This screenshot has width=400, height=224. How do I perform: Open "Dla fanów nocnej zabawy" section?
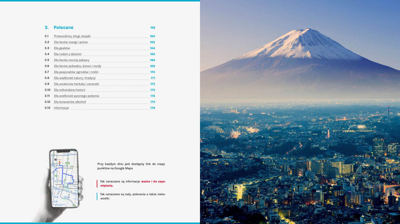click(72, 60)
